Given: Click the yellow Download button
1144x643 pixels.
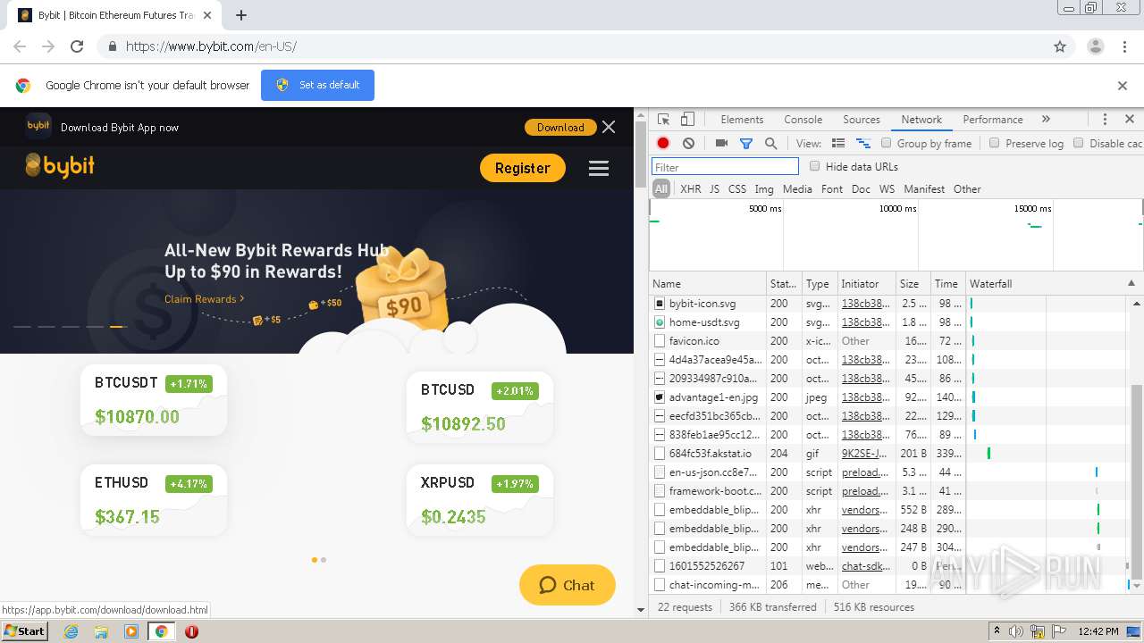Looking at the screenshot, I should point(560,128).
